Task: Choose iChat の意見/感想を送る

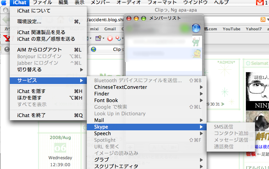Action: point(48,39)
